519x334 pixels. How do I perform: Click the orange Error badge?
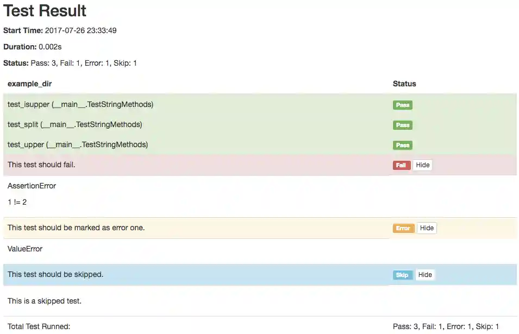[x=403, y=228]
